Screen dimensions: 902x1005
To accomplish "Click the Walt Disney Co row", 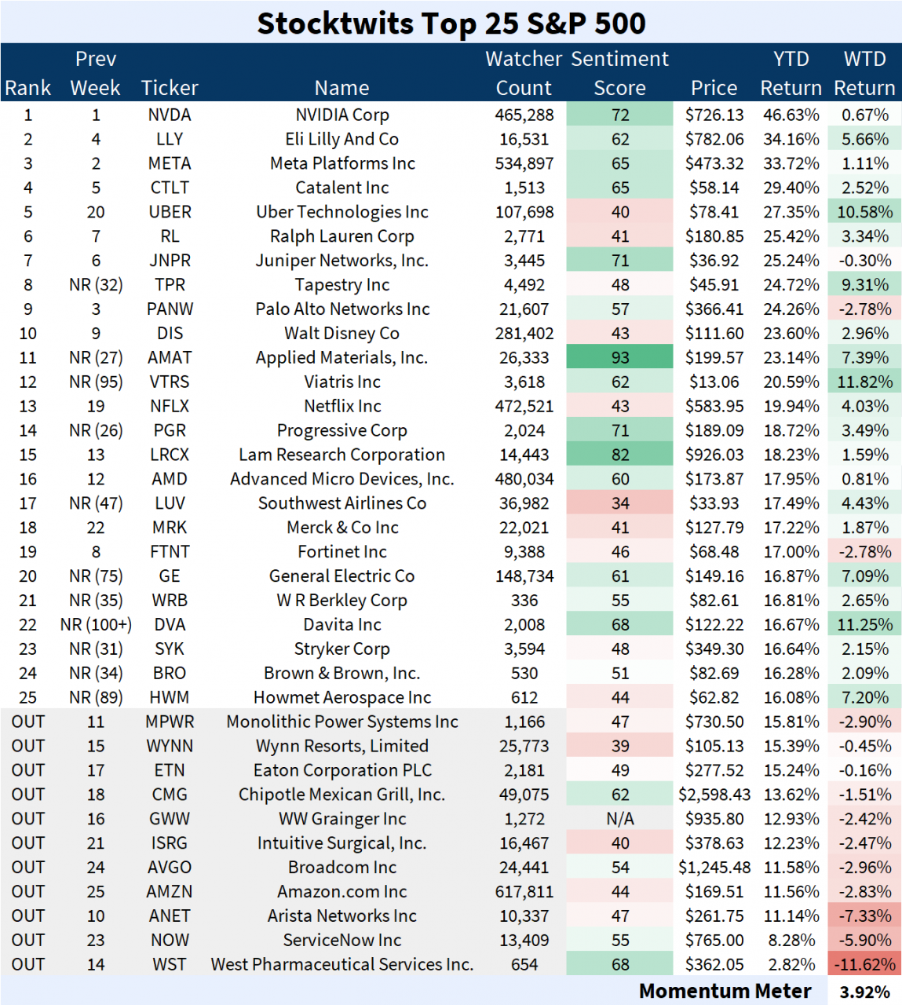I will (341, 333).
